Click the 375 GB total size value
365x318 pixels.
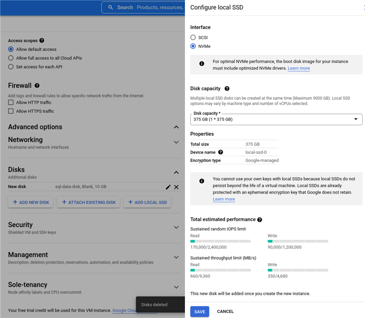pyautogui.click(x=252, y=144)
